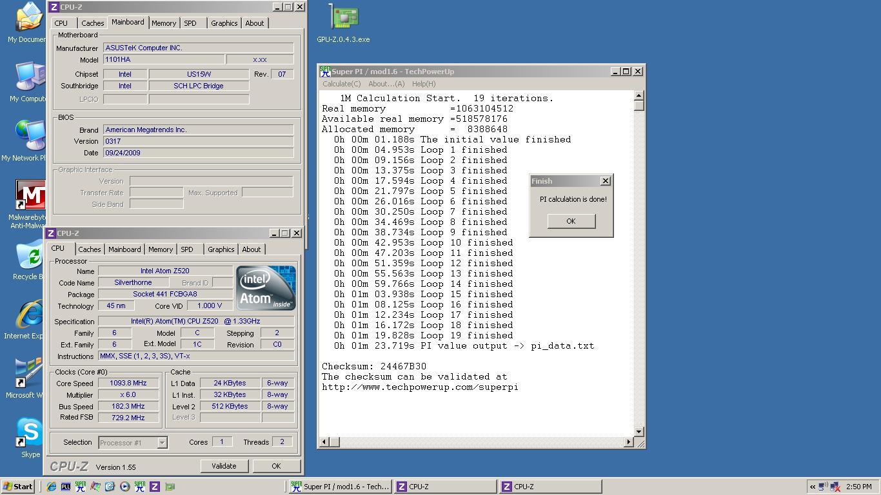Click the Core Speed 1093.8 MHz field
The image size is (881, 495).
click(128, 383)
